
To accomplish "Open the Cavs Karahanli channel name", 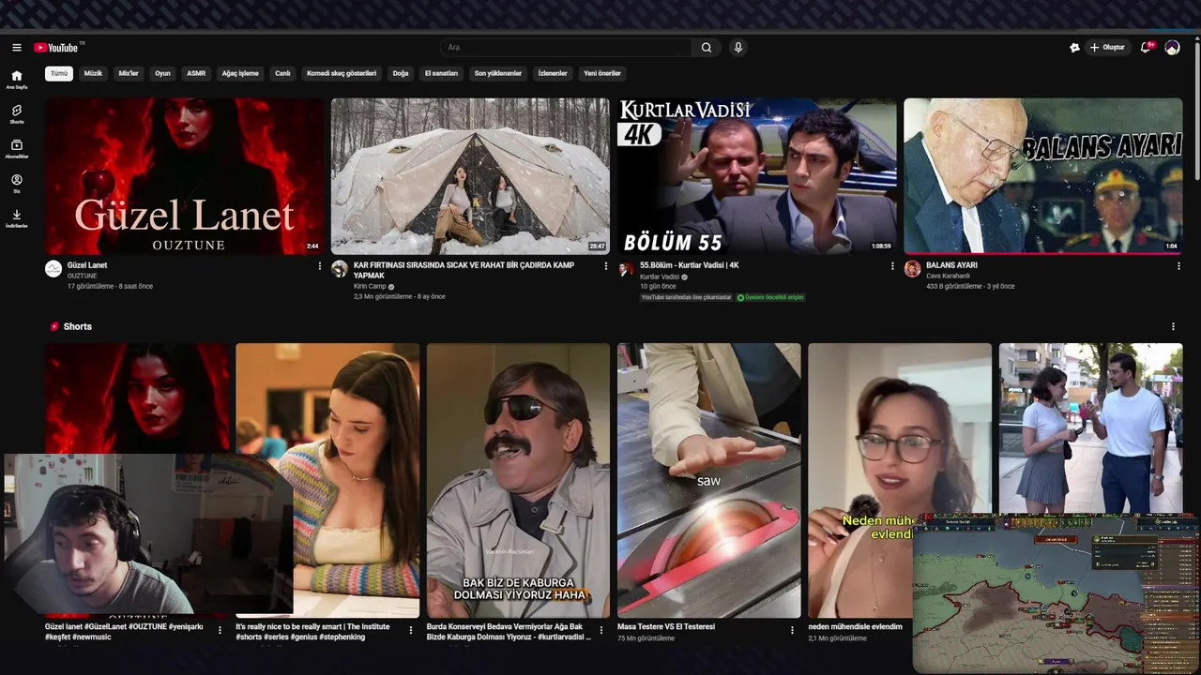I will (x=948, y=276).
